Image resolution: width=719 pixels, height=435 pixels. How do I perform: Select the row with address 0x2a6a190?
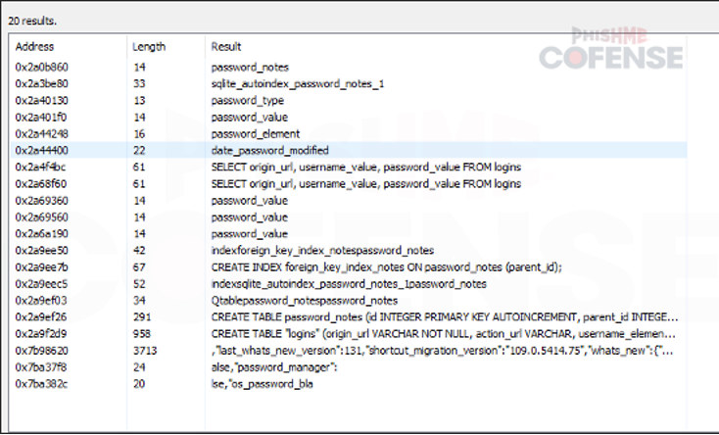pyautogui.click(x=42, y=234)
